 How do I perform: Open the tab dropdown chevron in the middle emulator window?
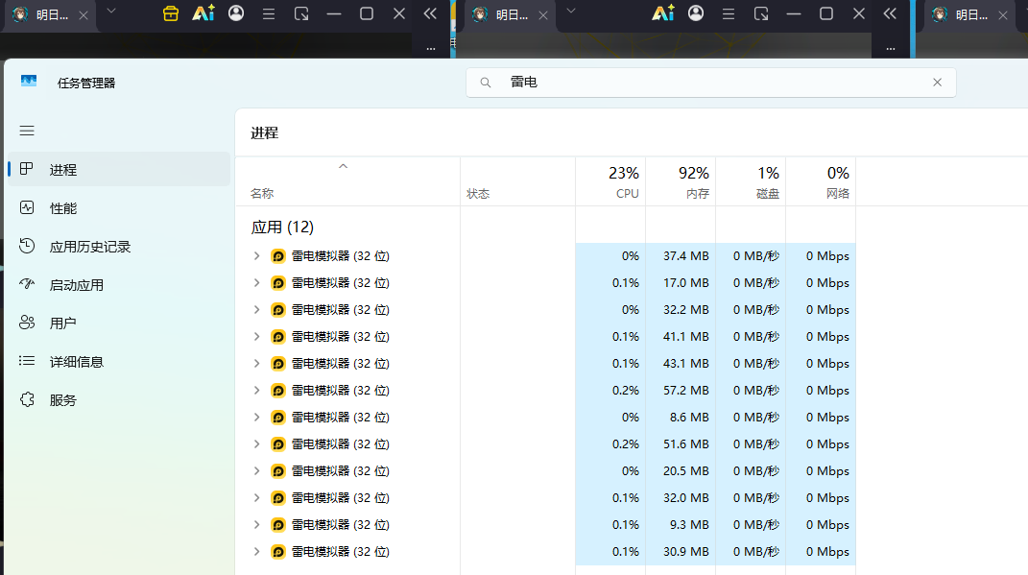(x=571, y=11)
